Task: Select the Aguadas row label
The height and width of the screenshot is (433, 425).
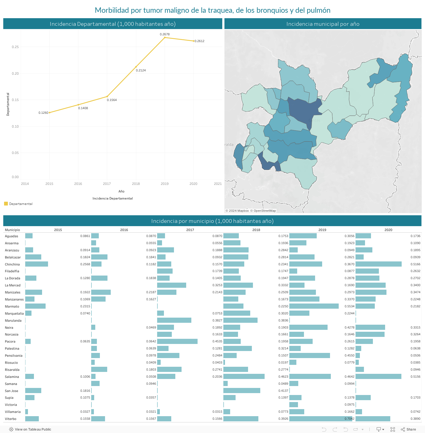Action: pos(11,236)
